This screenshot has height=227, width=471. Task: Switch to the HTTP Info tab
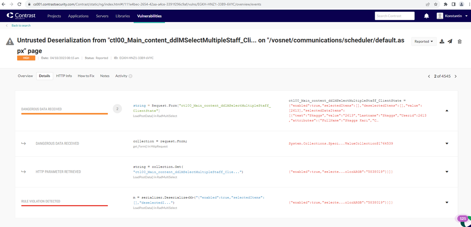coord(64,76)
